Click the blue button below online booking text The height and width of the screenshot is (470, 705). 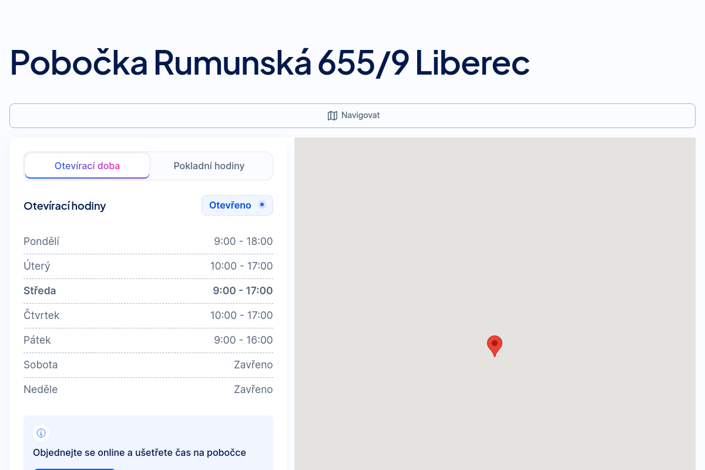pyautogui.click(x=75, y=468)
